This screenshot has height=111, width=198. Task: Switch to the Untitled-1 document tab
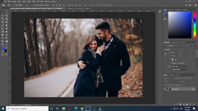[79, 8]
